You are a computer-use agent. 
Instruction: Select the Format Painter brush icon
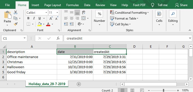click(x=16, y=24)
